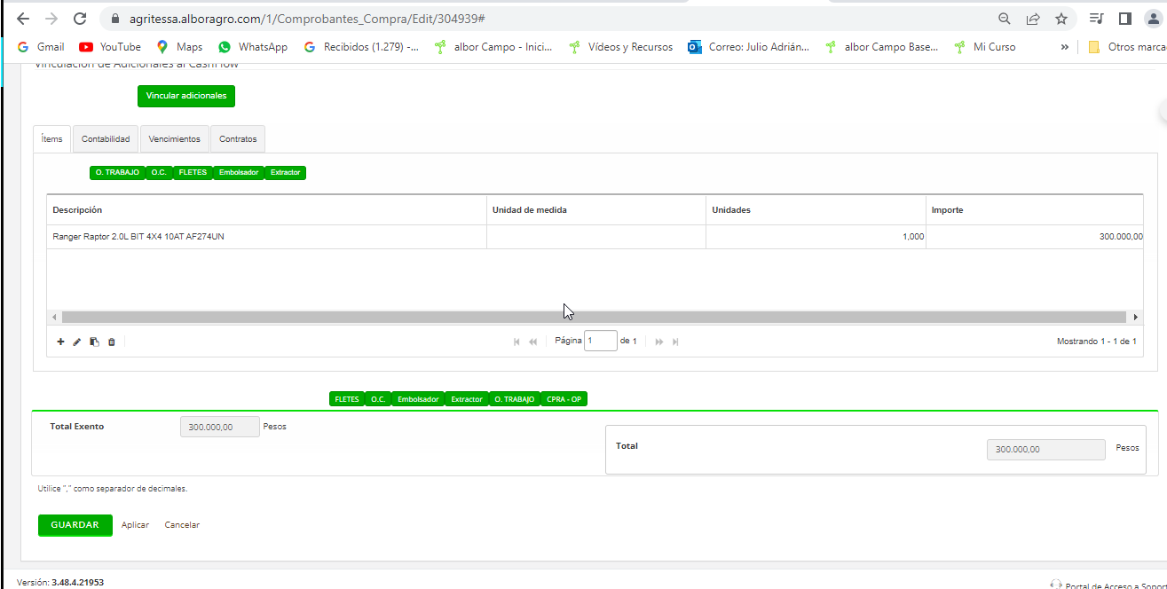Go to next page of items grid
Image resolution: width=1167 pixels, height=589 pixels.
(659, 342)
